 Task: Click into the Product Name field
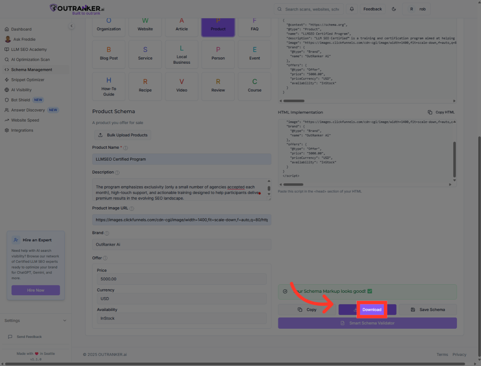pyautogui.click(x=182, y=159)
